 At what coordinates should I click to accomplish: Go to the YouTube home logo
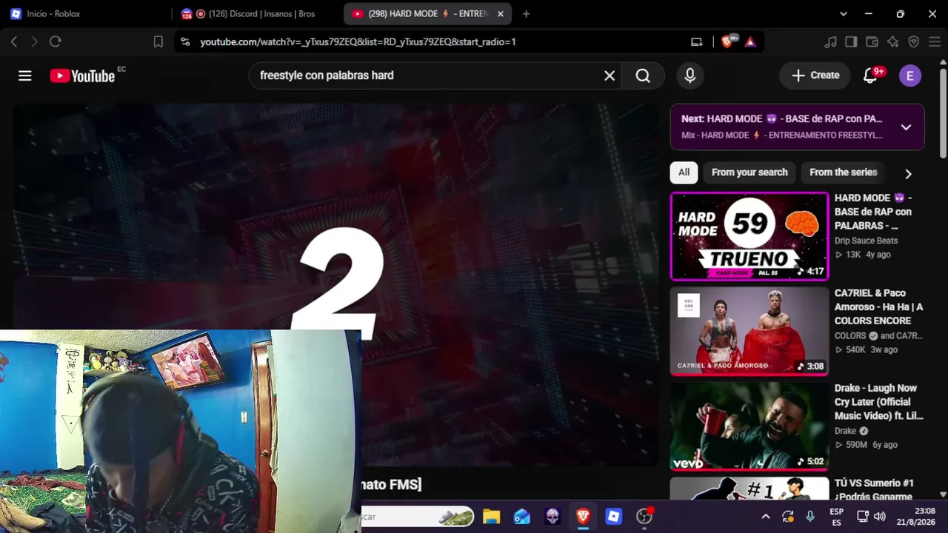pos(82,76)
